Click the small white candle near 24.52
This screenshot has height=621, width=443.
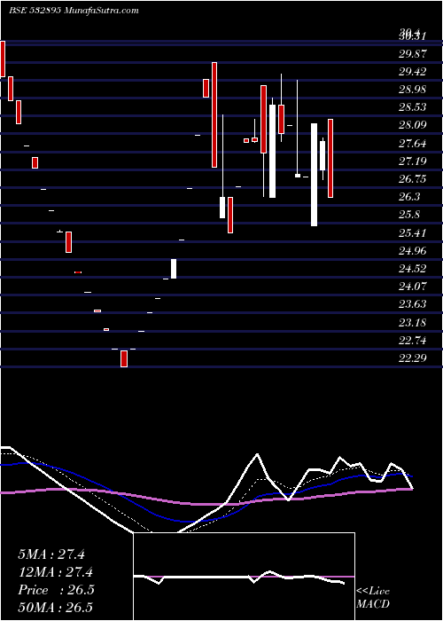pyautogui.click(x=174, y=269)
